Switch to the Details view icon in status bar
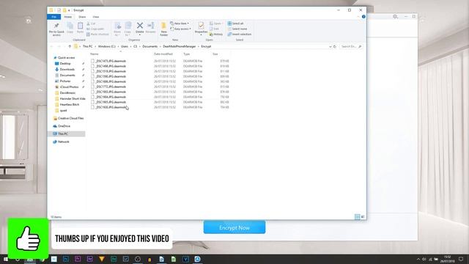 [x=357, y=217]
